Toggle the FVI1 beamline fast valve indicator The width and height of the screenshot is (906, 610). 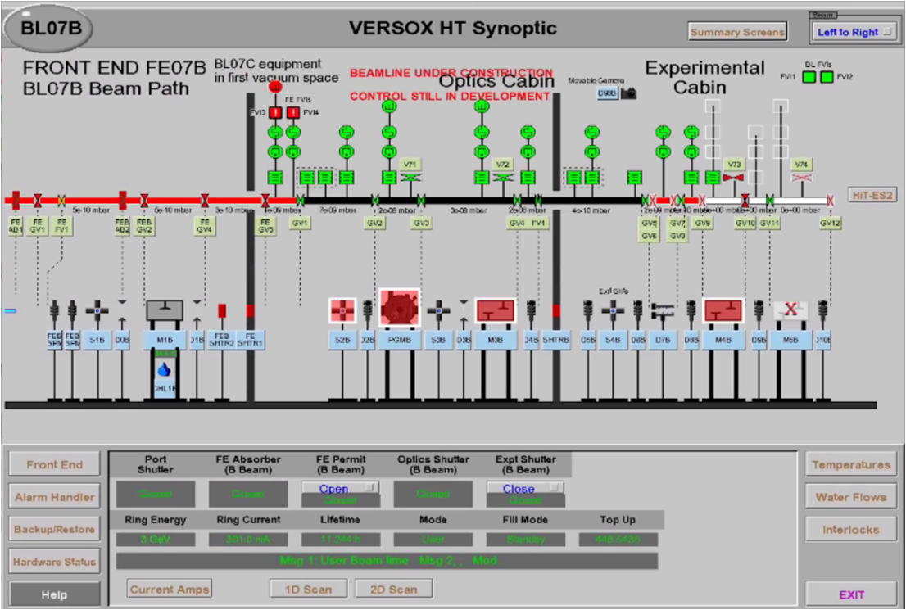pos(809,77)
